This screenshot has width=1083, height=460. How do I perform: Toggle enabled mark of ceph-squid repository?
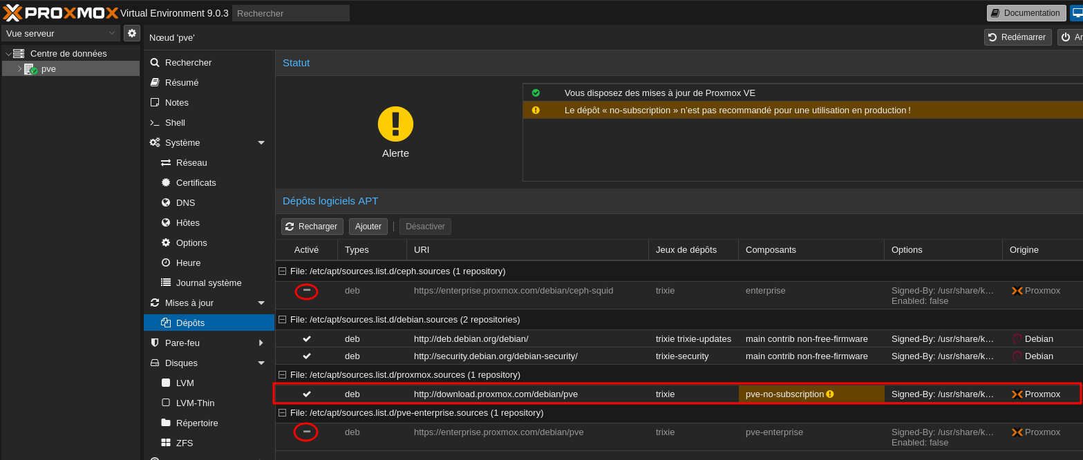point(306,291)
